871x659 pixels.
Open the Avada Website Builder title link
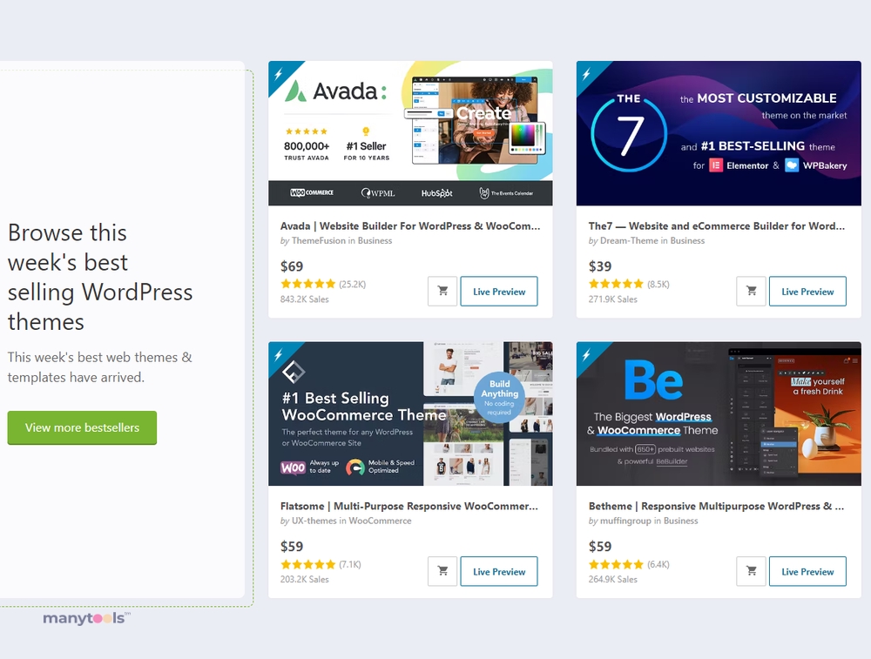click(x=410, y=226)
